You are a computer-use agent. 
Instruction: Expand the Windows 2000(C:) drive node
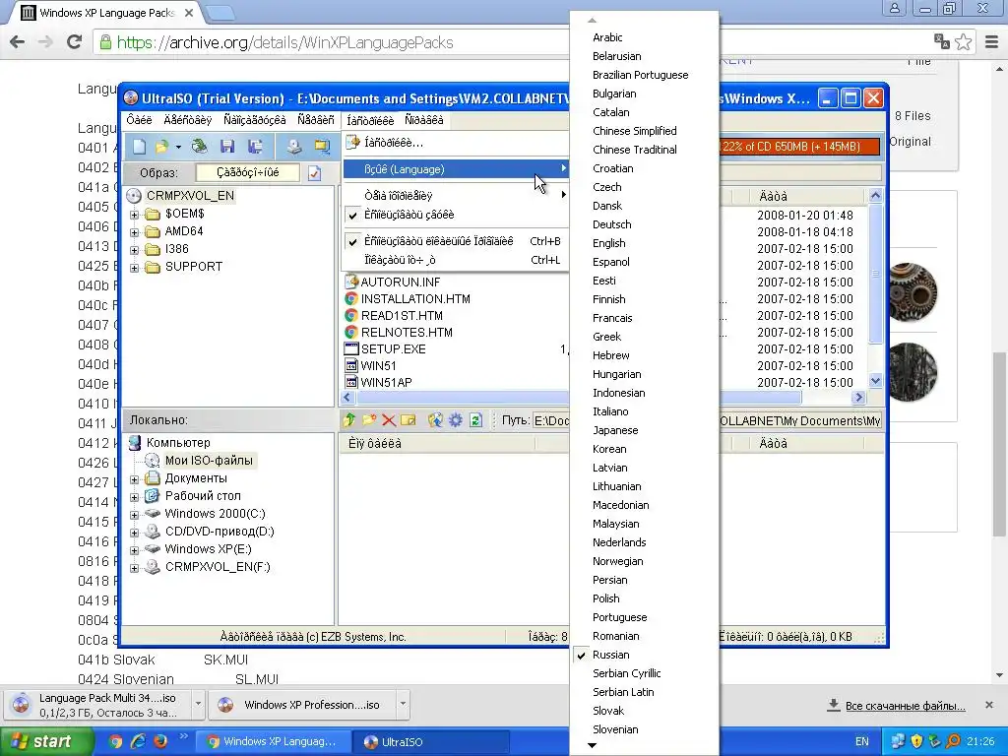pyautogui.click(x=134, y=514)
